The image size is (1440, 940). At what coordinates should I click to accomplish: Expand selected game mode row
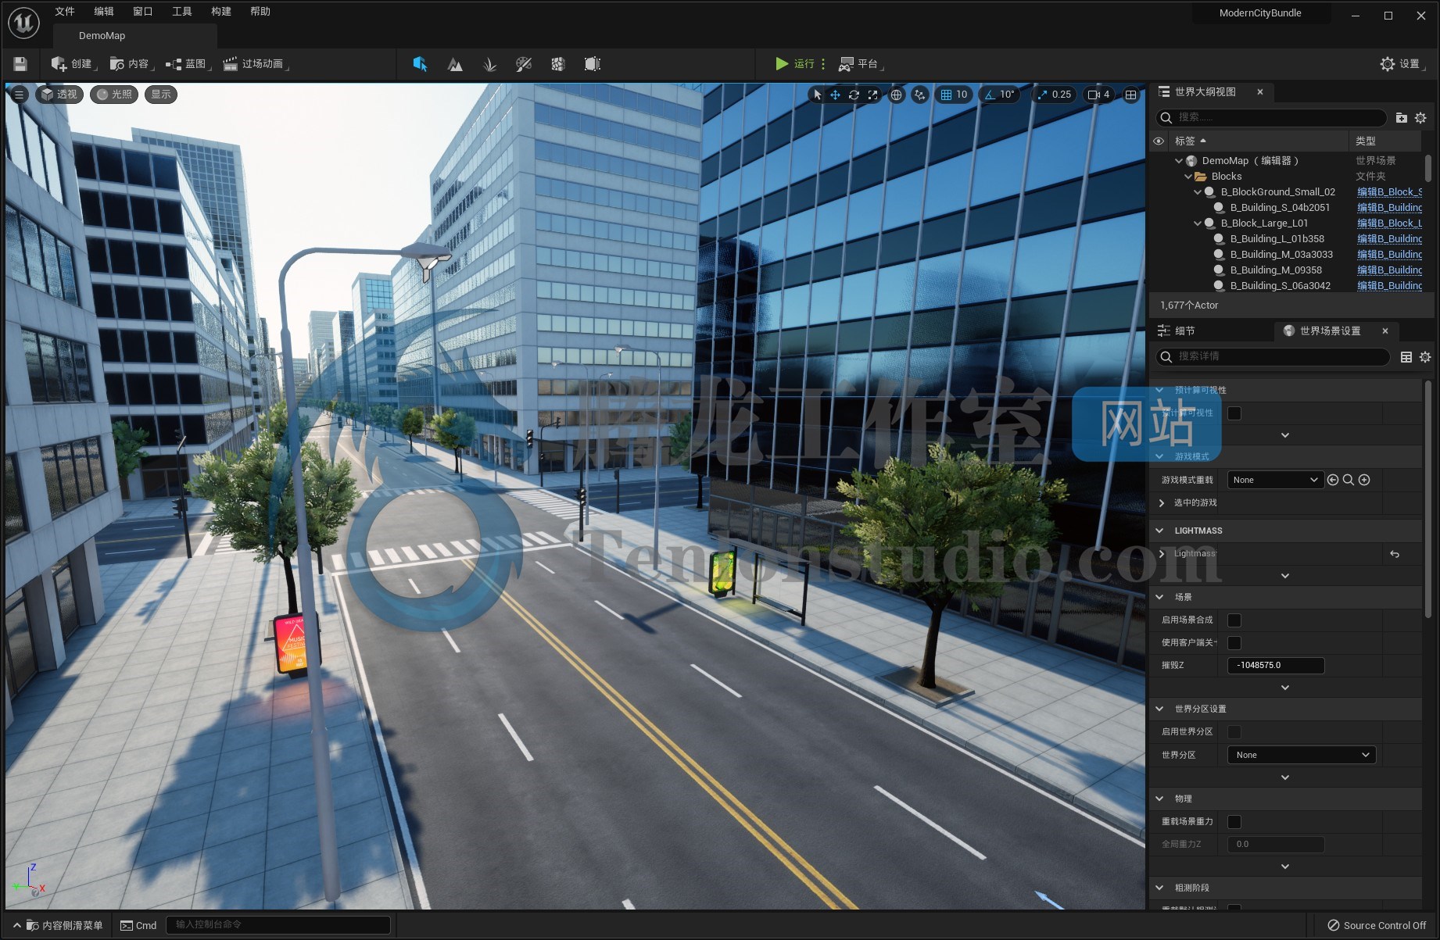[1162, 503]
